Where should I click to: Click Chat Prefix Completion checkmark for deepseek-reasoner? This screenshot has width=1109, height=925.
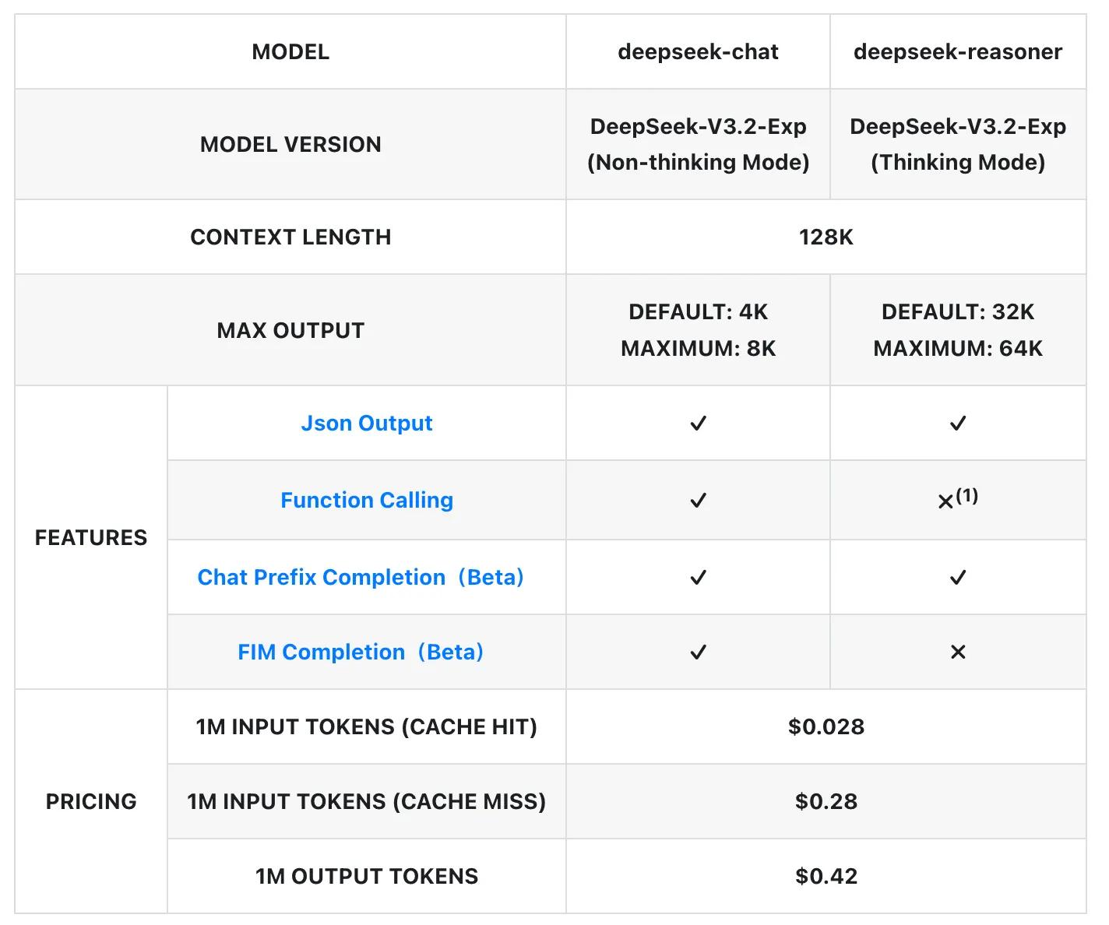coord(957,577)
